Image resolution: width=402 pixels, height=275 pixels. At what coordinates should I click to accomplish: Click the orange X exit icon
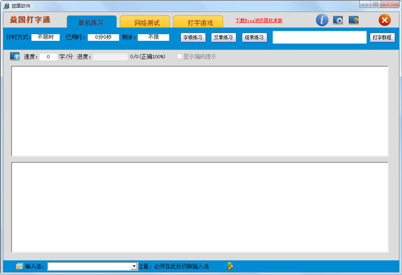point(385,21)
